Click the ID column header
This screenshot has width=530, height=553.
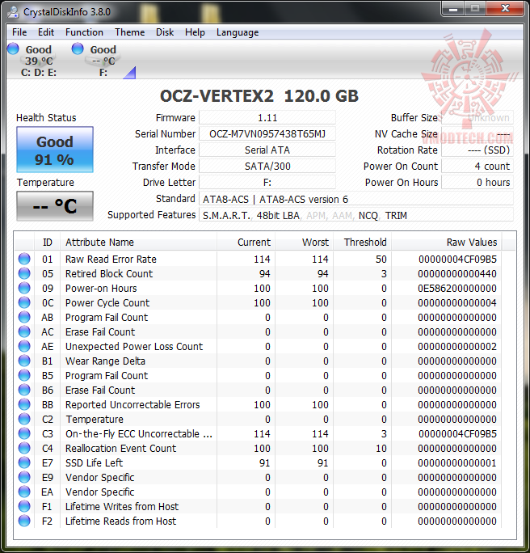tap(47, 242)
